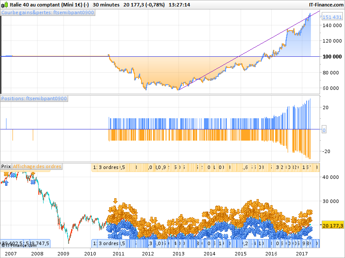Click the 2013 year label on time axis
Image resolution: width=345 pixels, height=258 pixels.
point(179,254)
